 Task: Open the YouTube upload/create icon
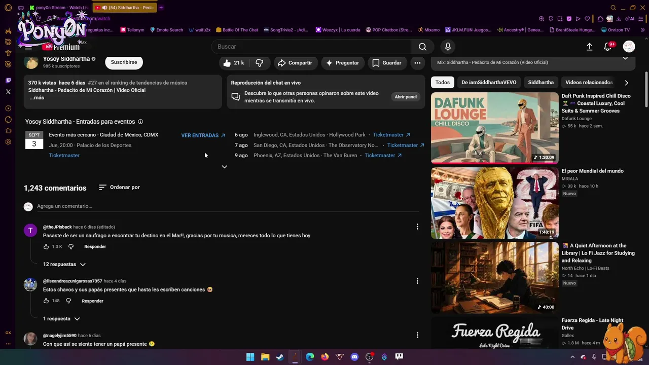(x=589, y=47)
